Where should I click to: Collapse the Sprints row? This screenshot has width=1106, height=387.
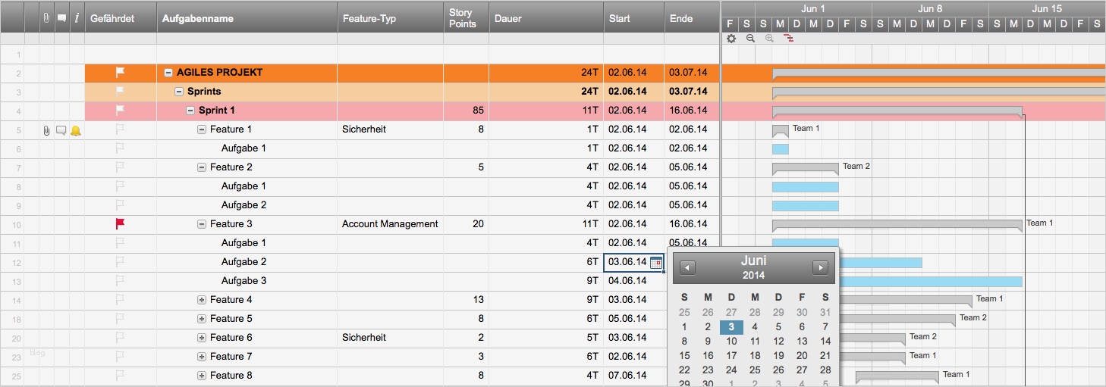click(180, 92)
